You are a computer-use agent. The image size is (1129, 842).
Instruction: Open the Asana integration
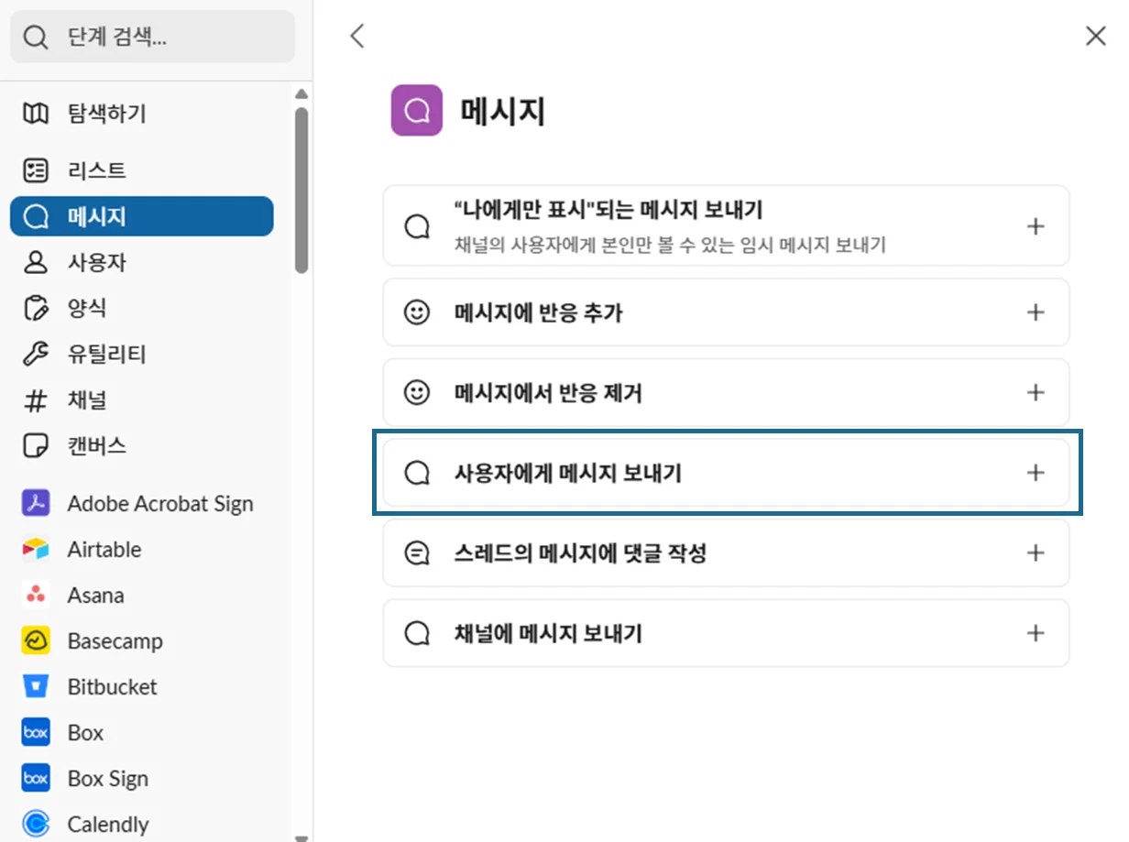(x=94, y=596)
